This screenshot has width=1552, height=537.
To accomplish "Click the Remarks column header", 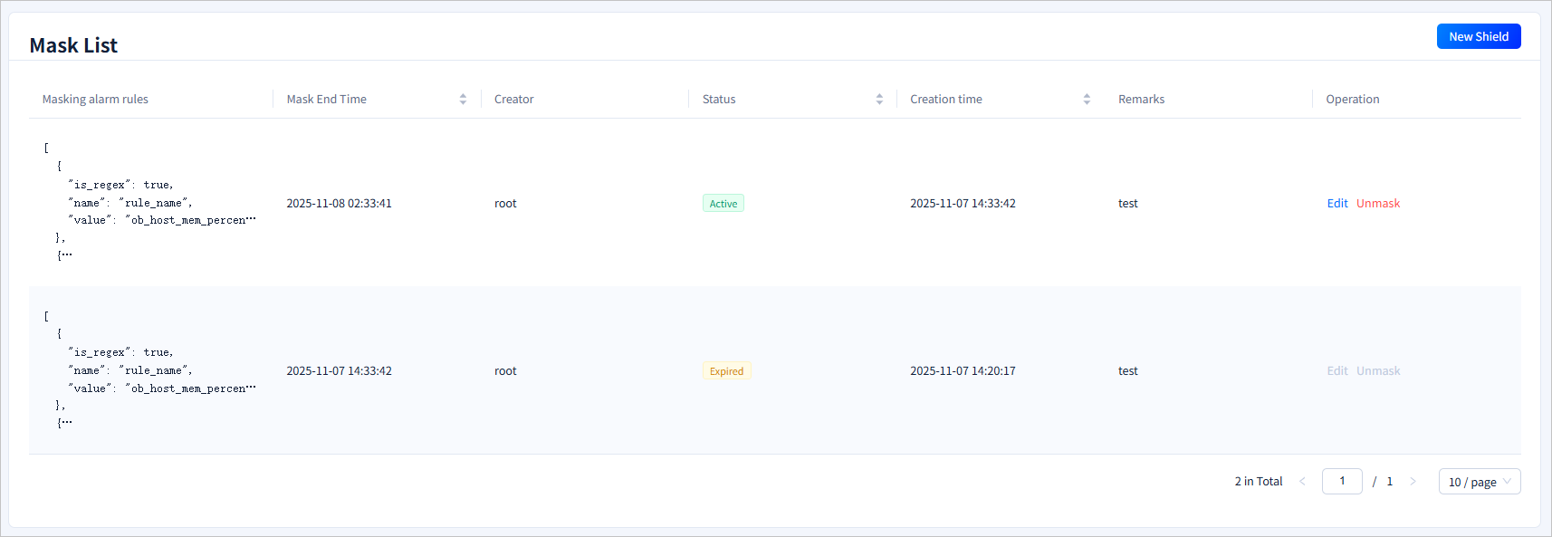I will click(x=1141, y=100).
